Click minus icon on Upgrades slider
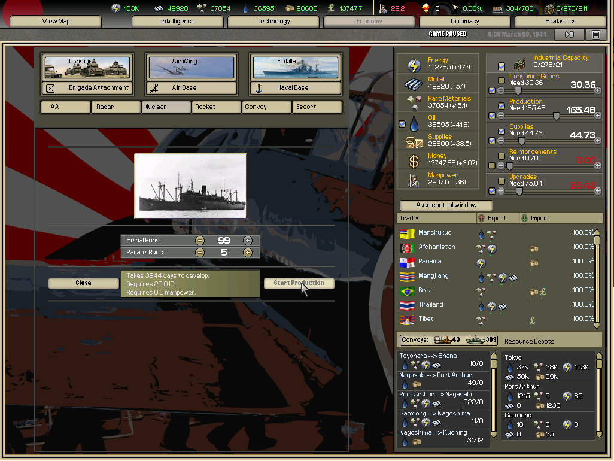This screenshot has width=614, height=461. (x=501, y=191)
